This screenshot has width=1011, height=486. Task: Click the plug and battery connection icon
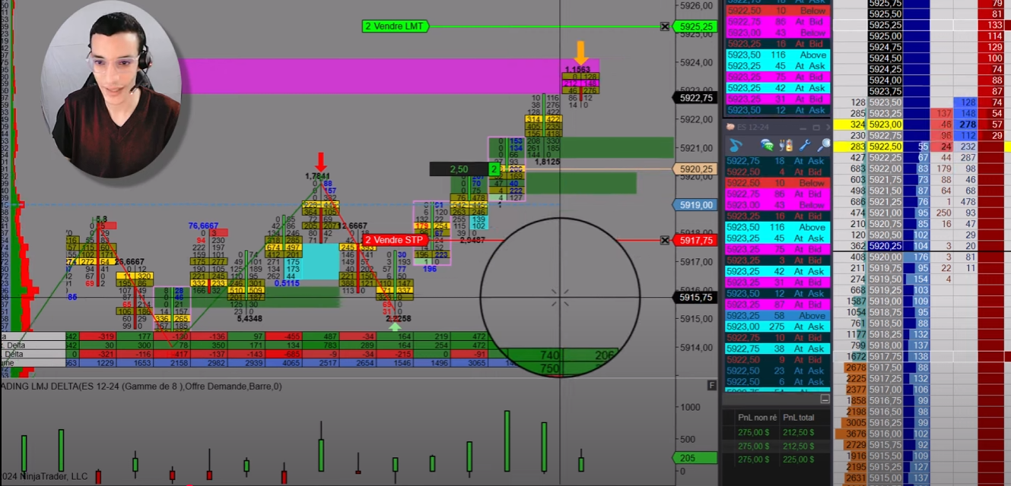coord(787,145)
